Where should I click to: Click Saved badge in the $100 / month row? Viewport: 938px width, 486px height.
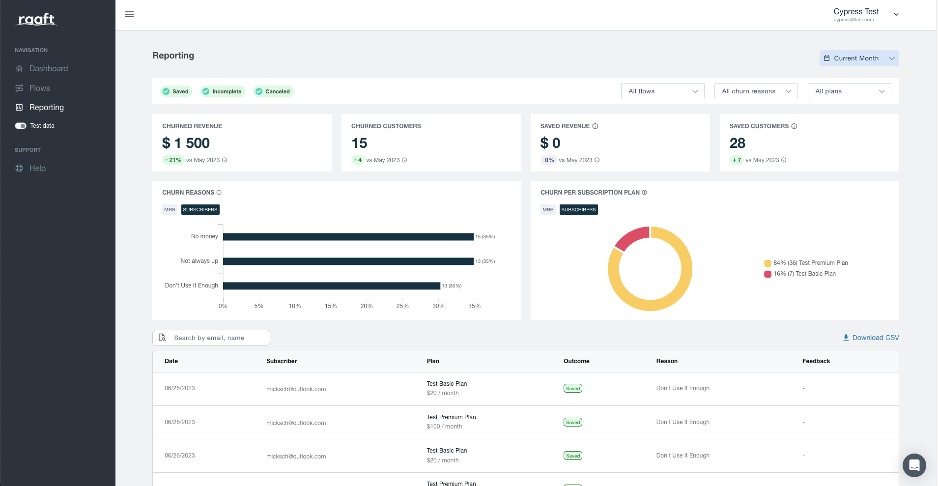[x=573, y=422]
